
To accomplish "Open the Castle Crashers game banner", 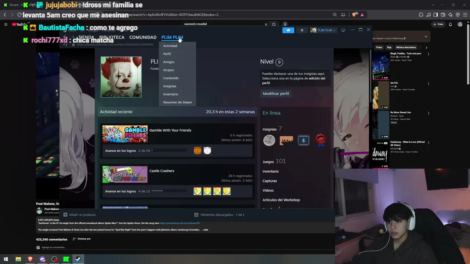I will [x=125, y=175].
